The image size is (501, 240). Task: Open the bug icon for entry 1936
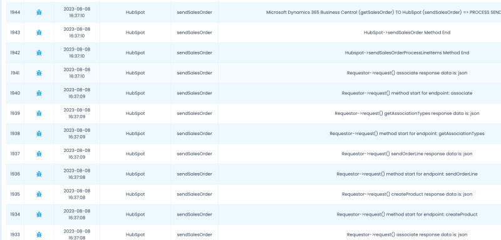pos(39,174)
